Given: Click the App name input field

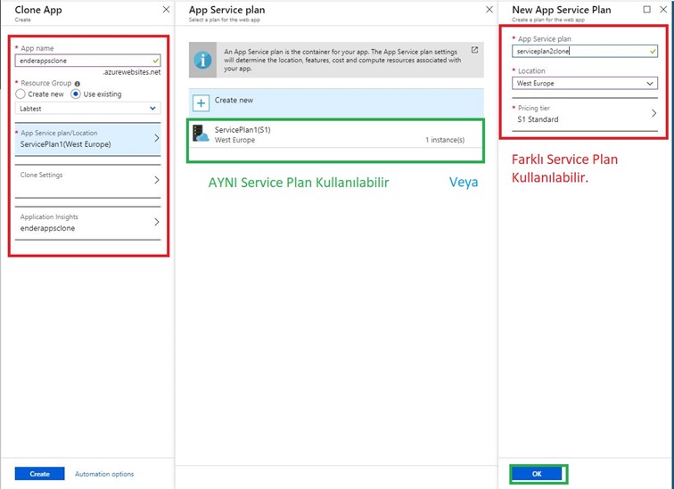Looking at the screenshot, I should (87, 61).
